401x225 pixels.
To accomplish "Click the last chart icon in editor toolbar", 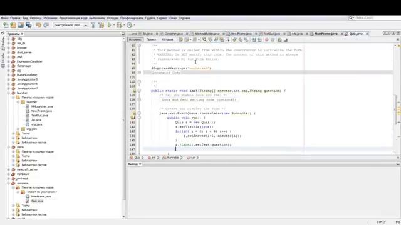I will point(286,40).
